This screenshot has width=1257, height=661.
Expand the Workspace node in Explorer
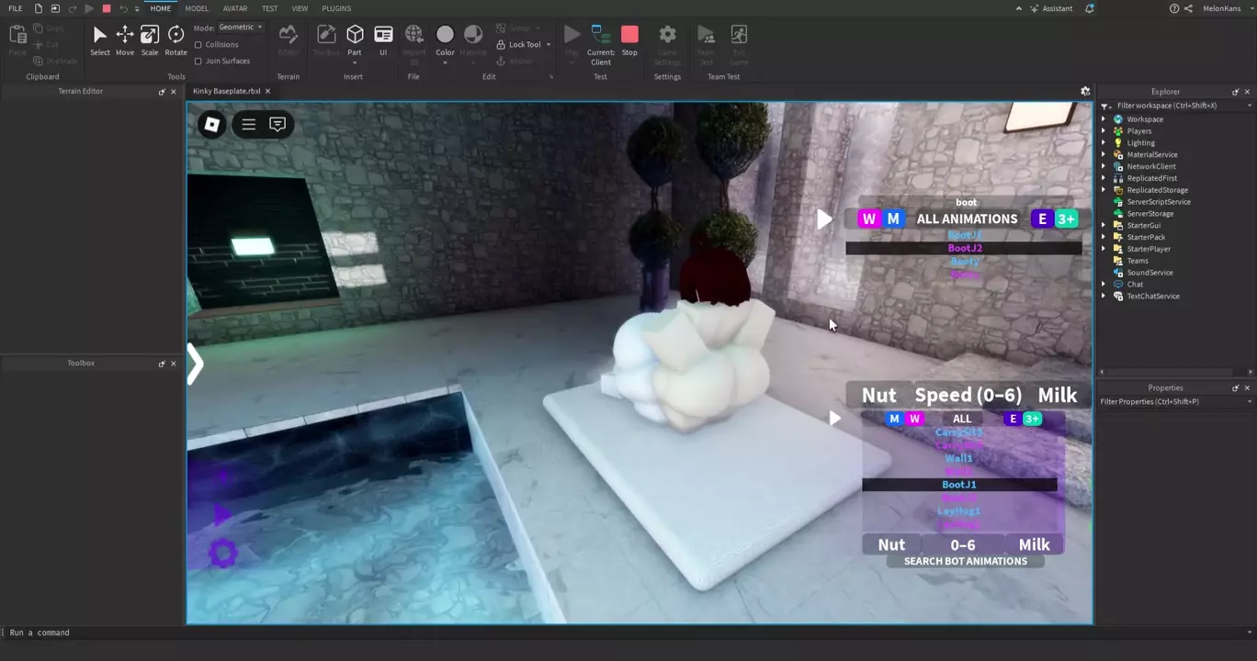pos(1104,119)
